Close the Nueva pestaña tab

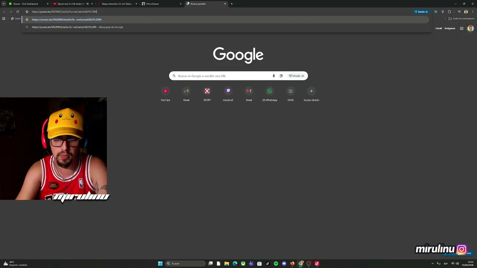click(225, 4)
